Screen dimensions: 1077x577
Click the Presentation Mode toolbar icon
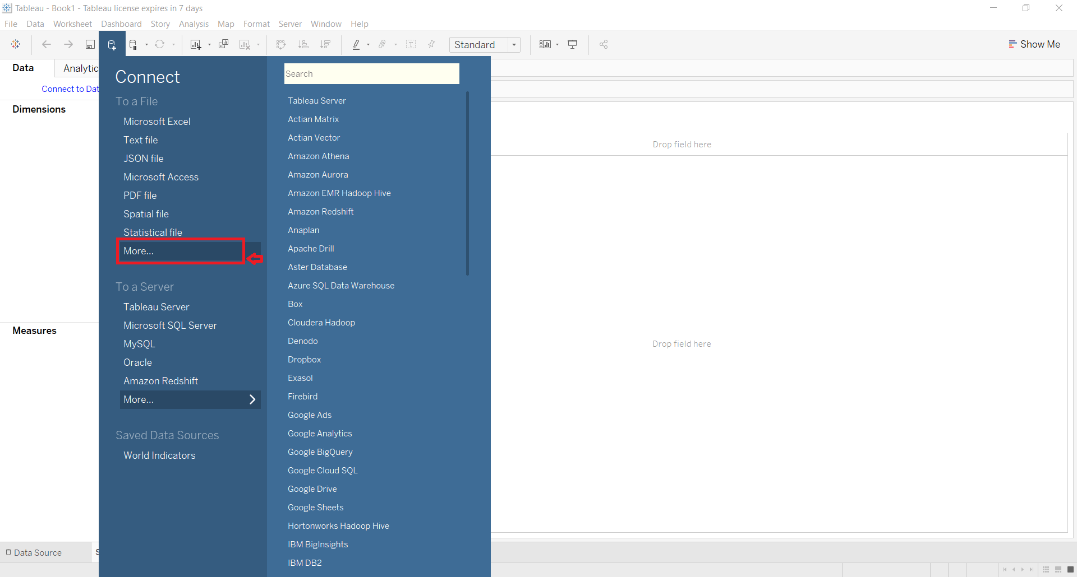[x=573, y=44]
